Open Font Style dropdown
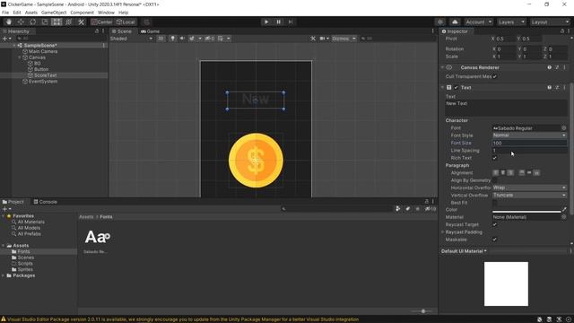The width and height of the screenshot is (574, 323). click(529, 135)
